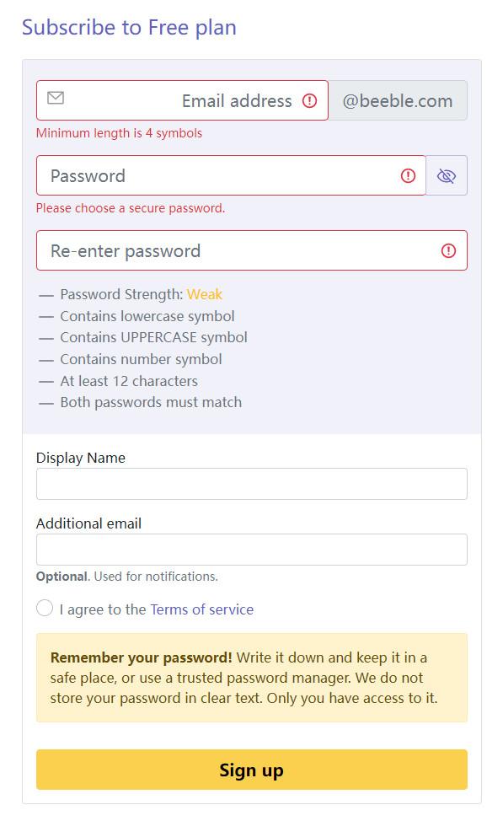
Task: Click into the Display Name field
Action: [252, 484]
